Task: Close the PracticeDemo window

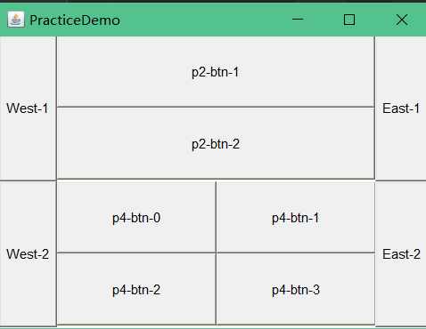Action: click(401, 20)
